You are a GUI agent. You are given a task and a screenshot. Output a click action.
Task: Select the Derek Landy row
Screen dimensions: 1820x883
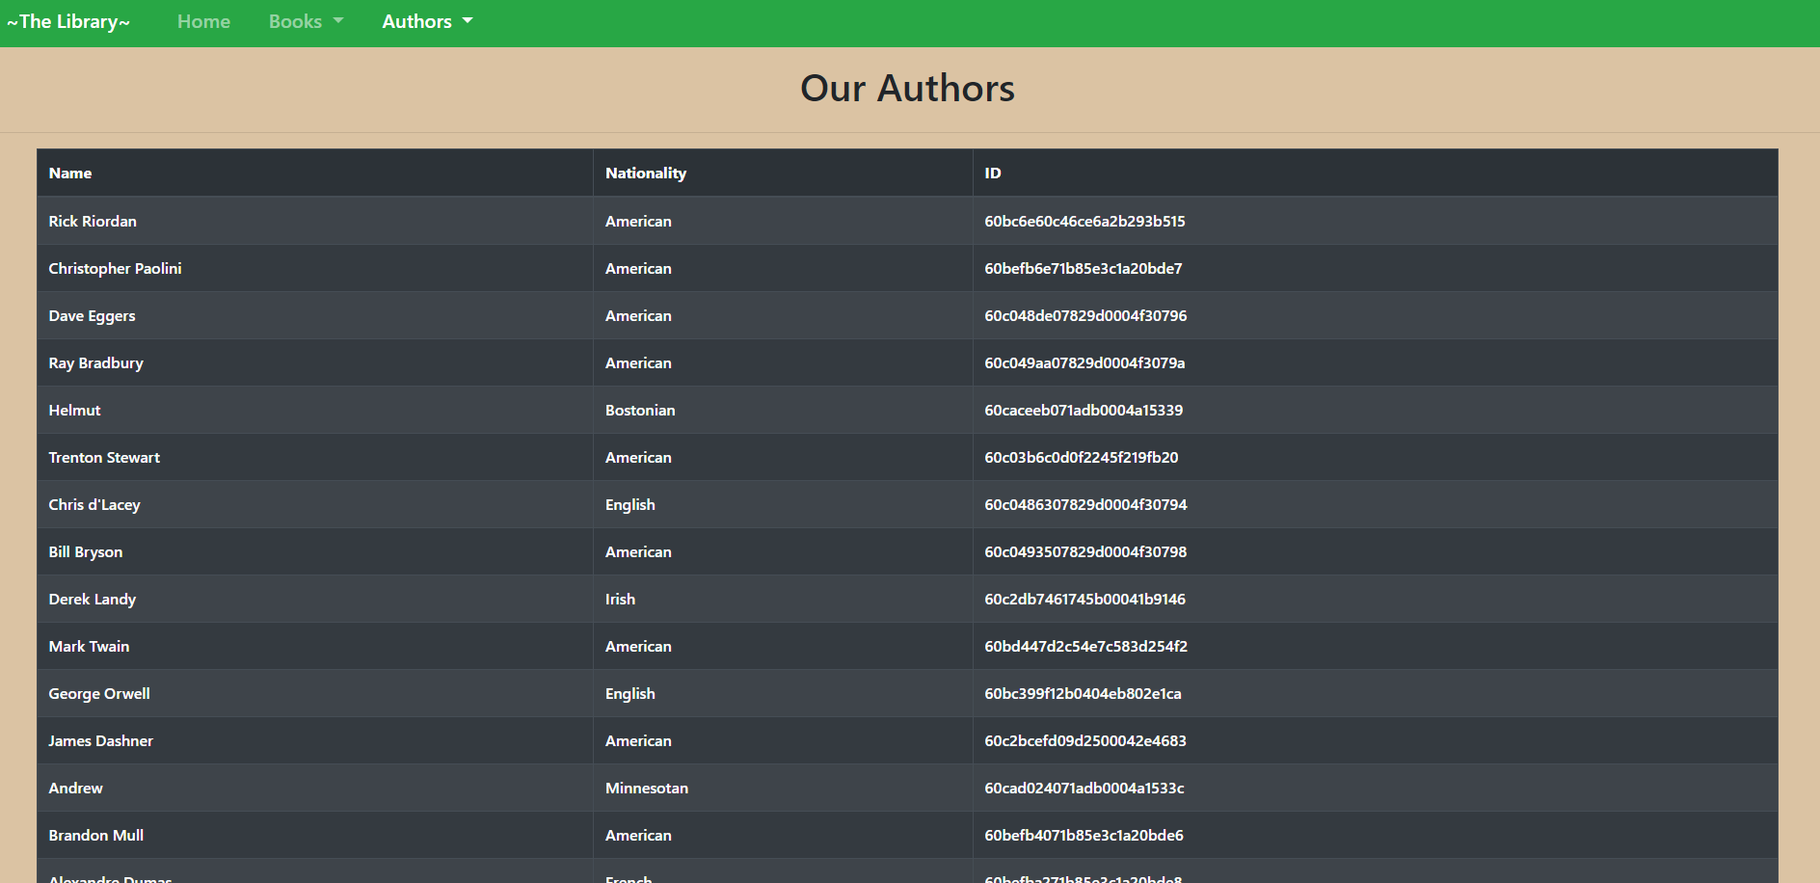92,599
